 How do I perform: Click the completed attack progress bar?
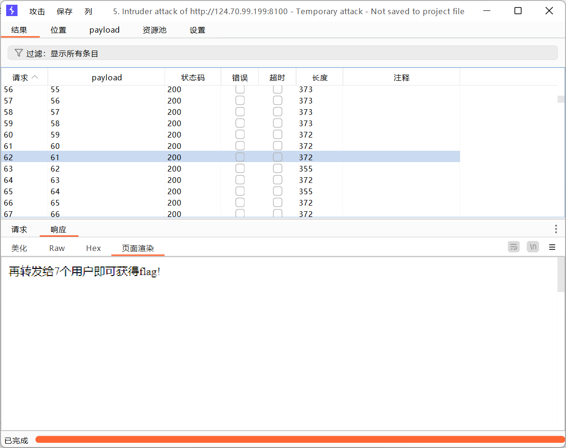[x=298, y=439]
